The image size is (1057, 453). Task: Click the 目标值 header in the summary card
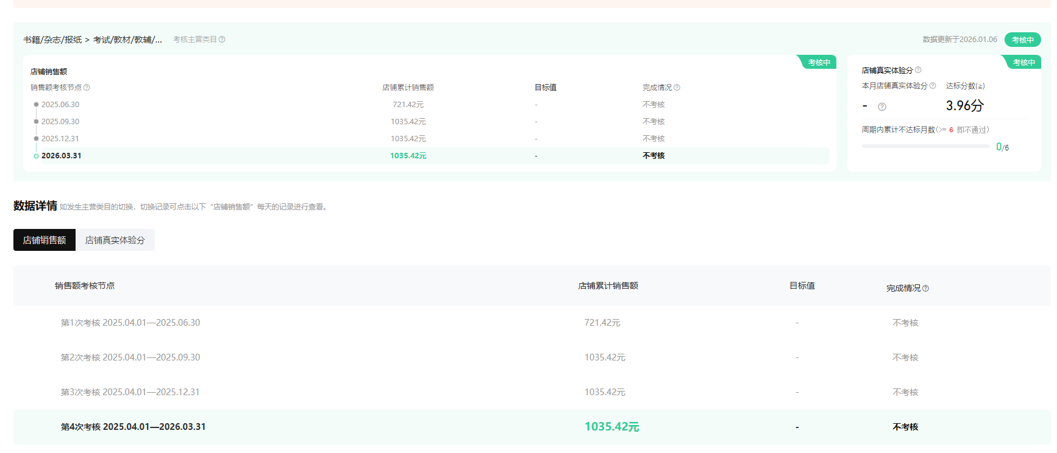[x=546, y=88]
